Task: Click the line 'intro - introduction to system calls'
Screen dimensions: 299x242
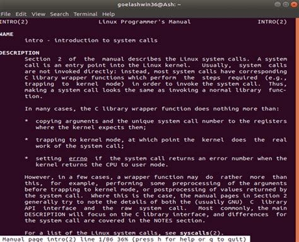Action: coord(91,40)
